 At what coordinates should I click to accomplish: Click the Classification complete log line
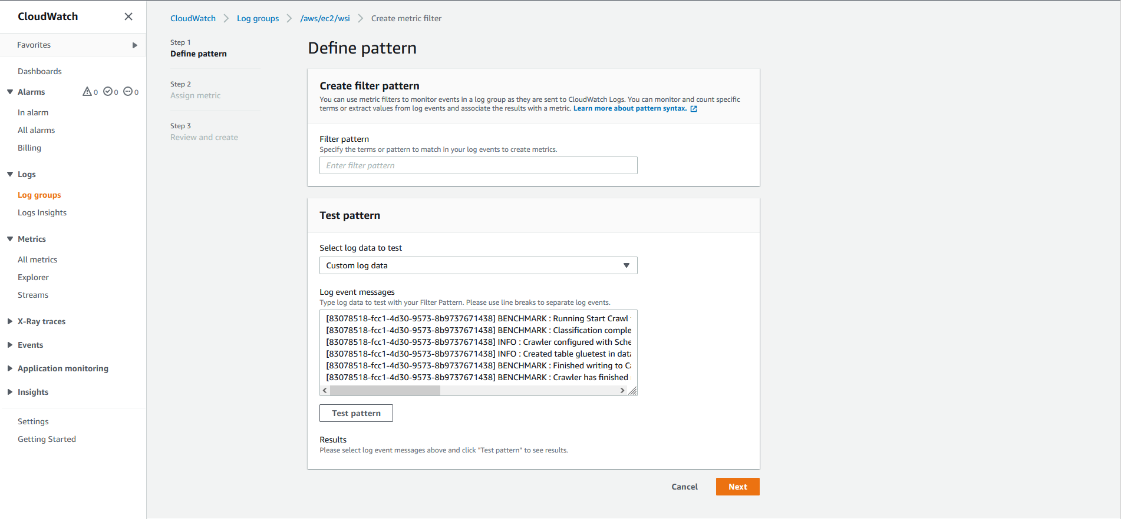pos(478,330)
